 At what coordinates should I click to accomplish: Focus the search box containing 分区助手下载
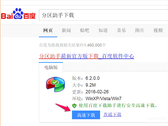103,15
